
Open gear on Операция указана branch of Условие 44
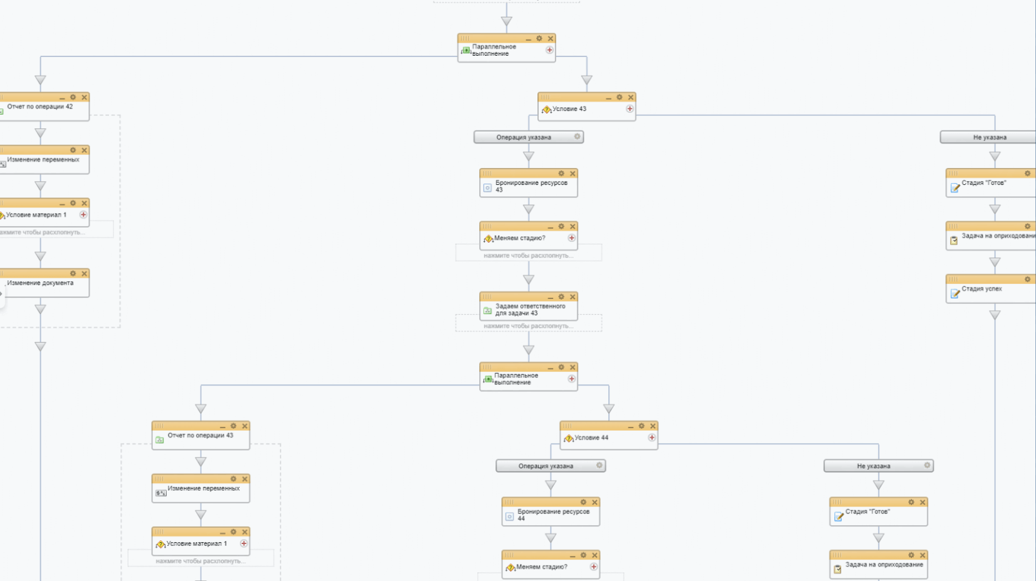[x=599, y=465]
